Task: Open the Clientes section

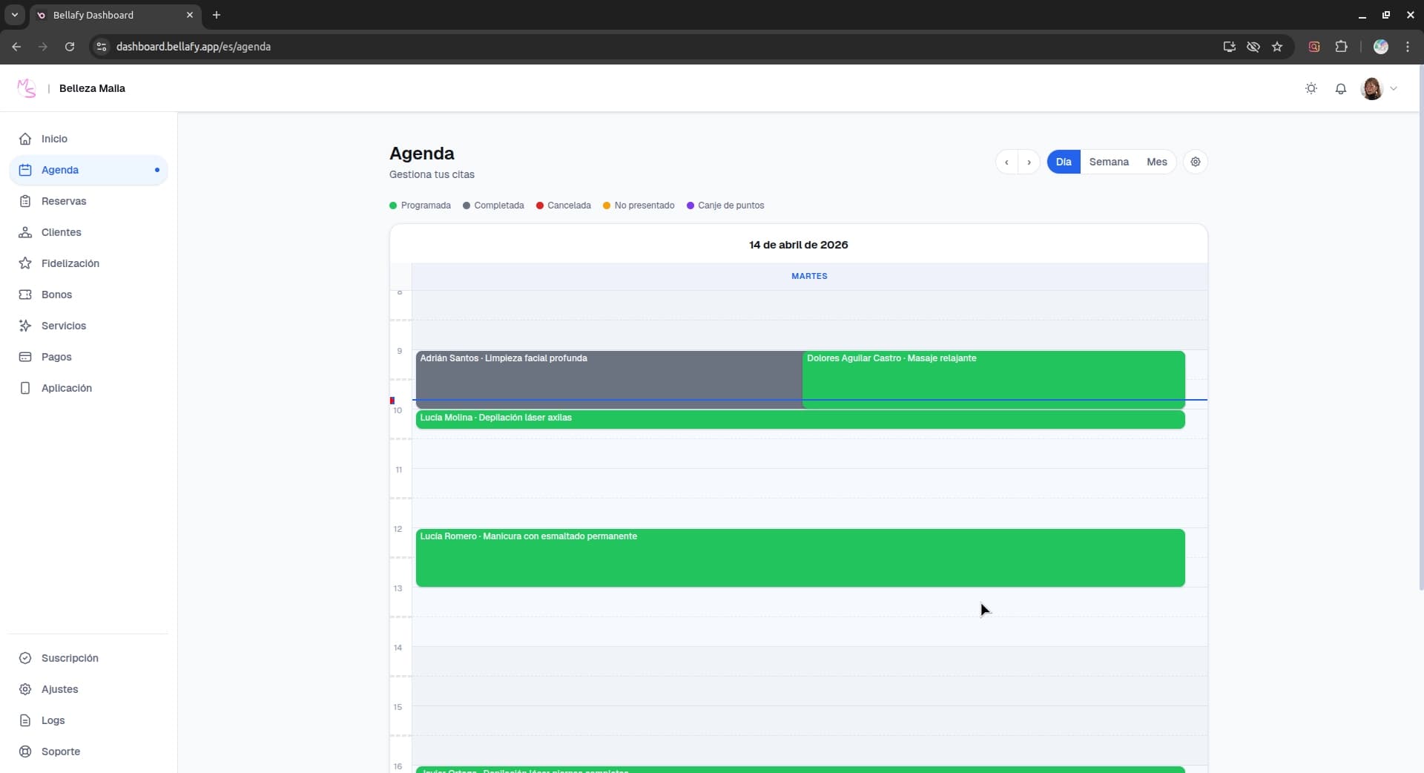Action: pos(61,232)
